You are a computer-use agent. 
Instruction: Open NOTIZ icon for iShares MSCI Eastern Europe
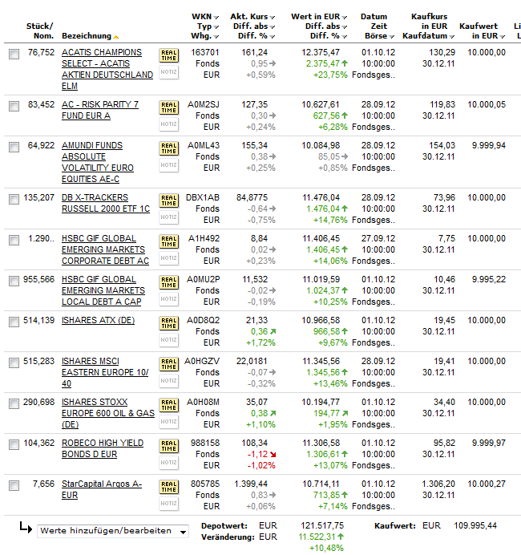click(x=168, y=380)
